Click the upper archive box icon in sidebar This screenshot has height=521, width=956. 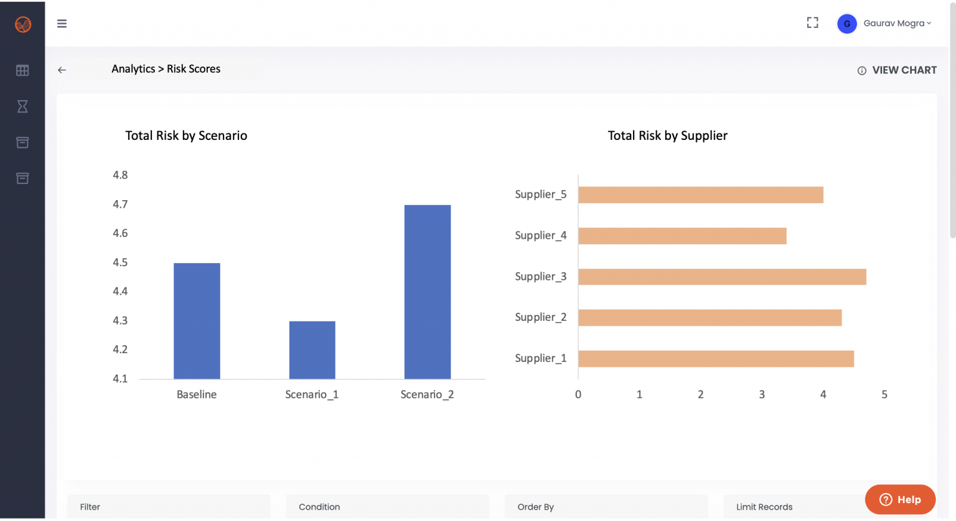click(22, 142)
